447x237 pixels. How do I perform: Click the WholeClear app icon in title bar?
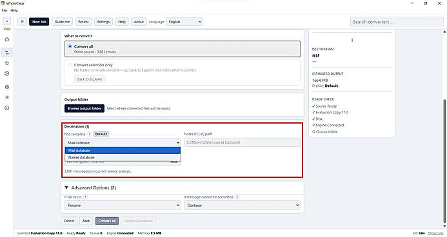pyautogui.click(x=3, y=3)
